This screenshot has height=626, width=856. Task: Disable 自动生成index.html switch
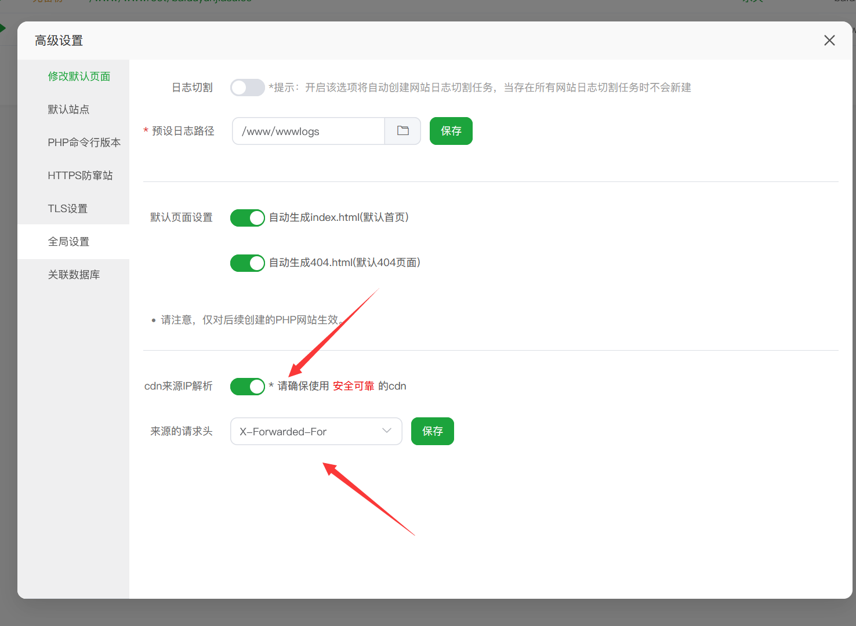click(248, 217)
